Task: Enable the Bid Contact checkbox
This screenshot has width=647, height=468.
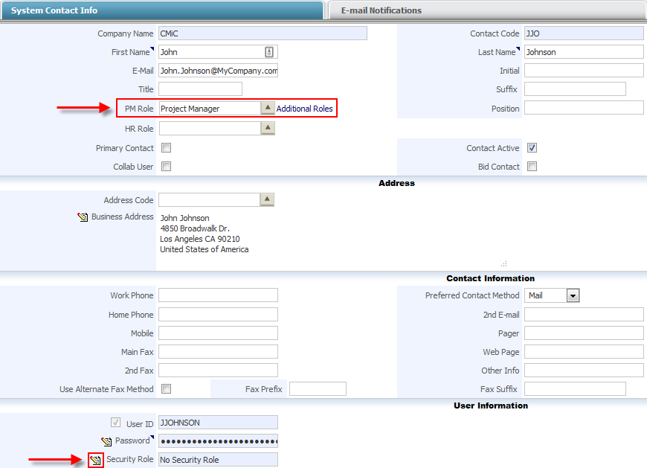Action: click(x=532, y=167)
